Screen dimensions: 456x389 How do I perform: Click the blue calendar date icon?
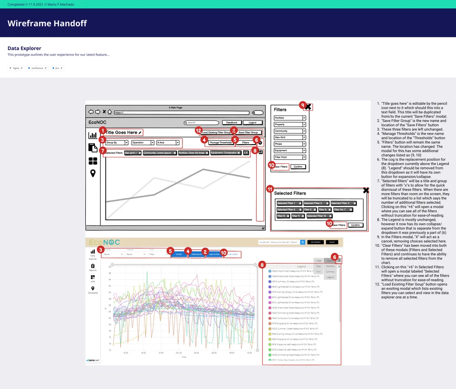tap(303, 242)
